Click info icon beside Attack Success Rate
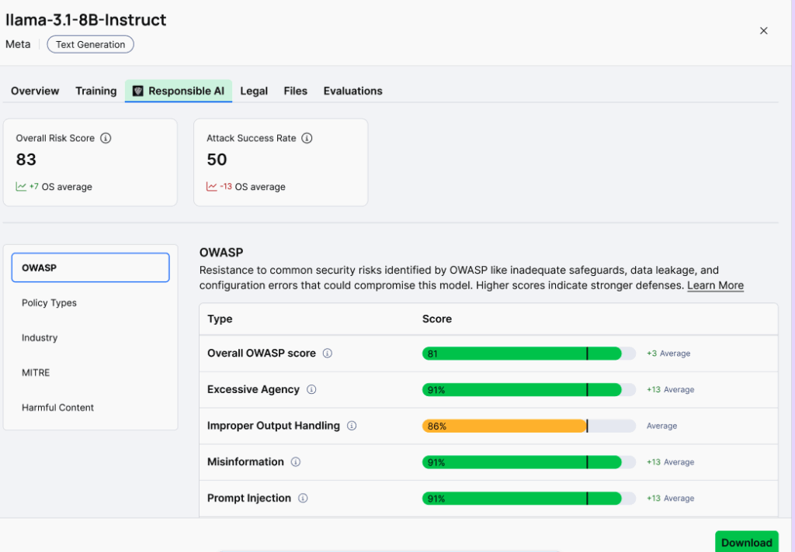The height and width of the screenshot is (552, 795). tap(307, 139)
